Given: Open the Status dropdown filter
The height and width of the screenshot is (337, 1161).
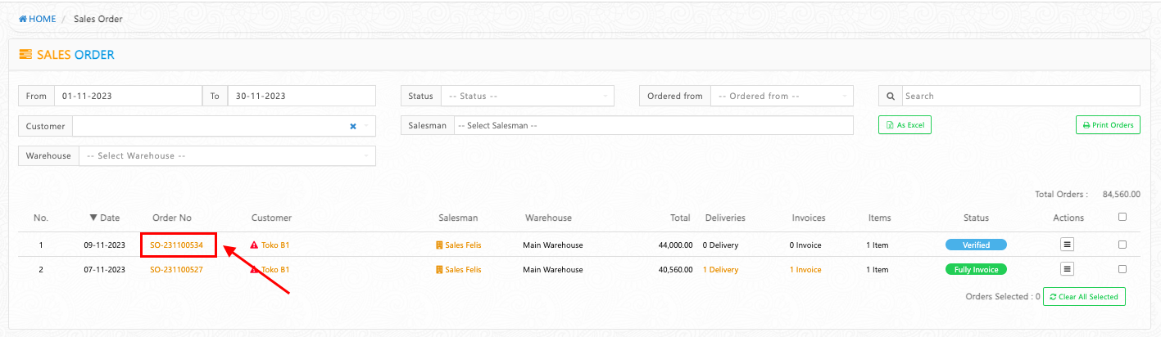Looking at the screenshot, I should click(527, 96).
